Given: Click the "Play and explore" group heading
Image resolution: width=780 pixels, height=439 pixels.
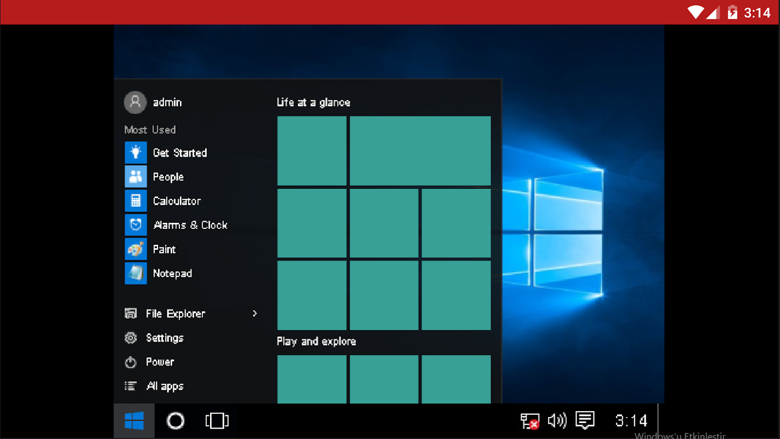Looking at the screenshot, I should [316, 341].
